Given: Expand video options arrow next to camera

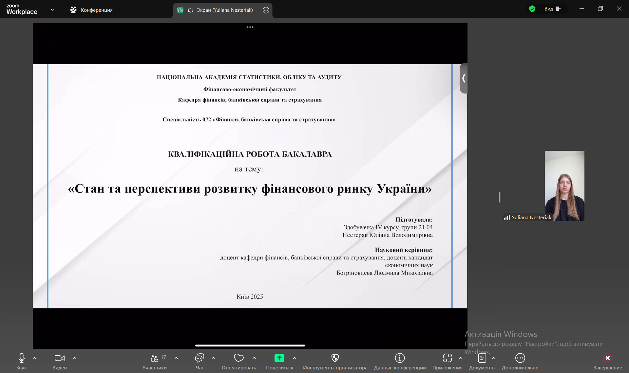Looking at the screenshot, I should pos(75,358).
